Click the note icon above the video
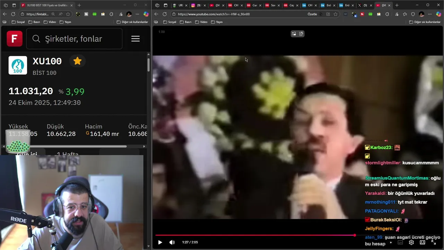Screen dimensions: 444x250 click(x=301, y=34)
